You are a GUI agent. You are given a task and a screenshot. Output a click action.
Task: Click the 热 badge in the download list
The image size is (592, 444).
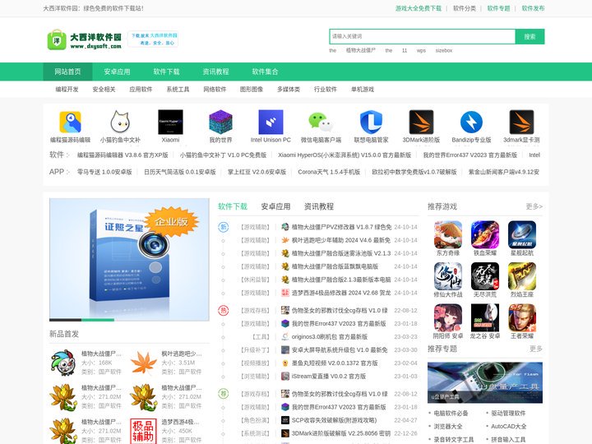click(x=224, y=310)
